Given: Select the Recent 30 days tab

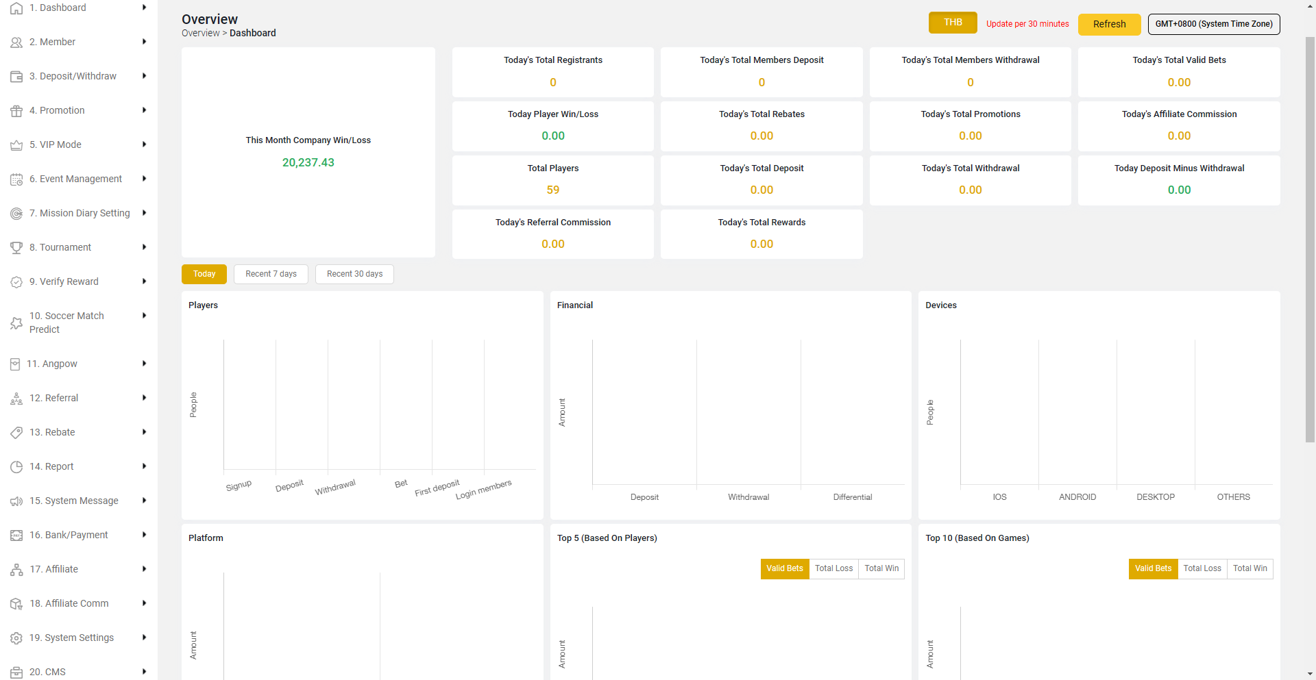Looking at the screenshot, I should click(354, 274).
